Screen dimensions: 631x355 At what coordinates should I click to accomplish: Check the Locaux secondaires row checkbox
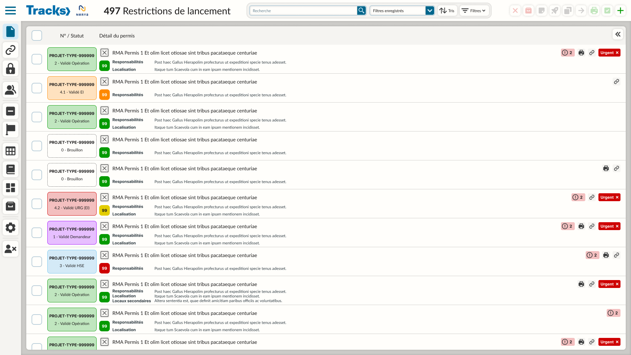(37, 291)
